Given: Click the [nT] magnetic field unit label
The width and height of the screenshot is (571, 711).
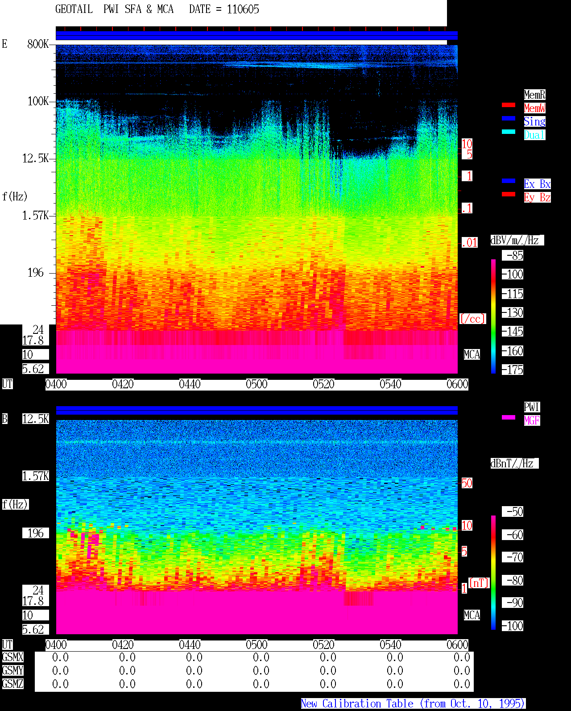Looking at the screenshot, I should point(479,583).
